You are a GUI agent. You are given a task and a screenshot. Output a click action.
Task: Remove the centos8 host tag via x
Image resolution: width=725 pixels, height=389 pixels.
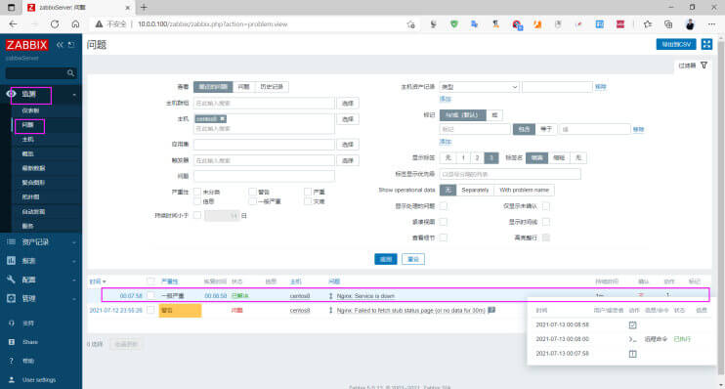223,119
